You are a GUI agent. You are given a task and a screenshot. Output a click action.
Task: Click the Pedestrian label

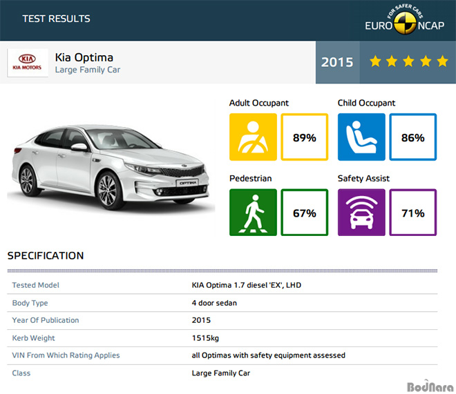250,178
